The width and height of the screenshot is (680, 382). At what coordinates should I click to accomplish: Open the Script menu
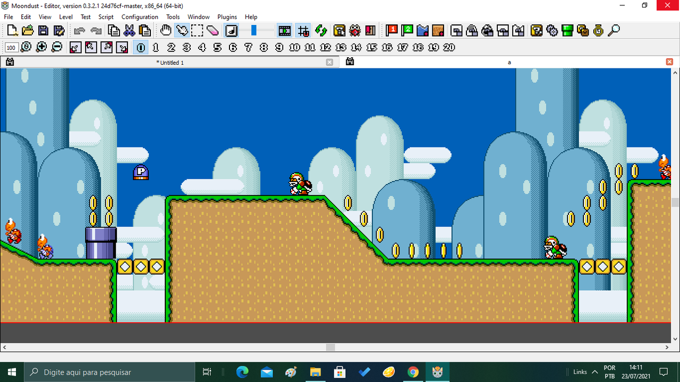click(x=106, y=17)
